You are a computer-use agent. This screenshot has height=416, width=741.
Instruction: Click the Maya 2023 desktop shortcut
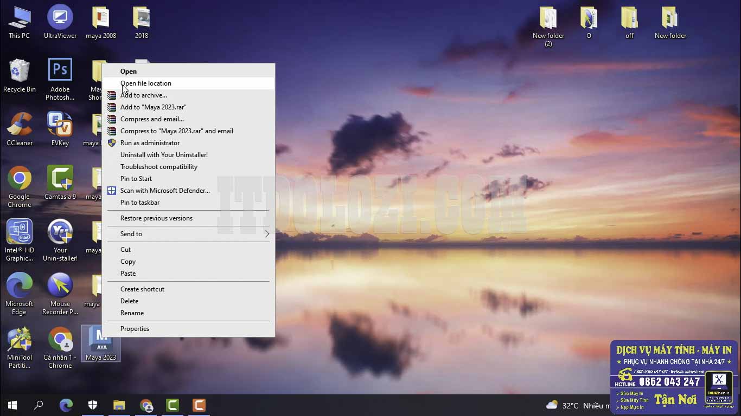tap(101, 342)
